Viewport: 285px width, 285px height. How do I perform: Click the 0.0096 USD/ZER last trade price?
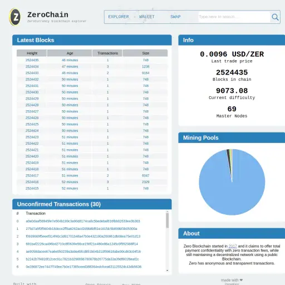coord(232,54)
